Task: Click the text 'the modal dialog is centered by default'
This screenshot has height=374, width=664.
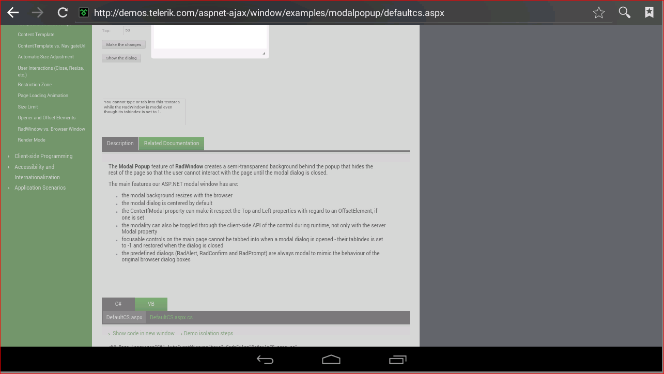Action: click(167, 204)
